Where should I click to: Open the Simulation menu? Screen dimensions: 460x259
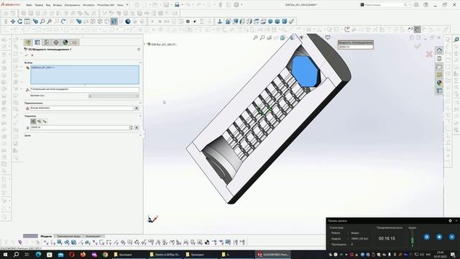(x=88, y=5)
